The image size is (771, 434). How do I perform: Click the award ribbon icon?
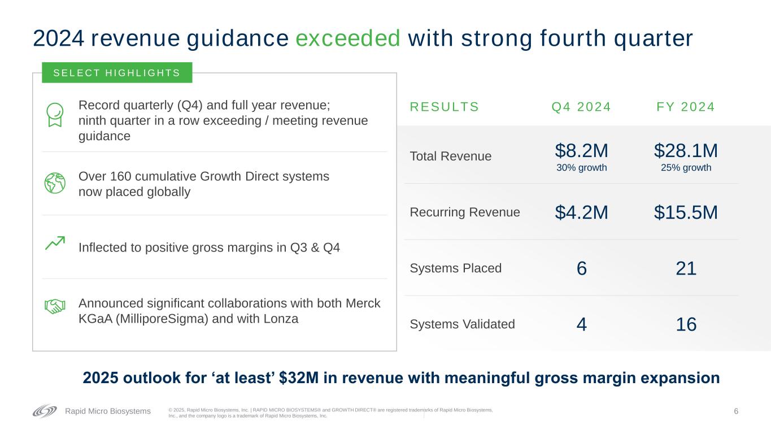coord(55,115)
